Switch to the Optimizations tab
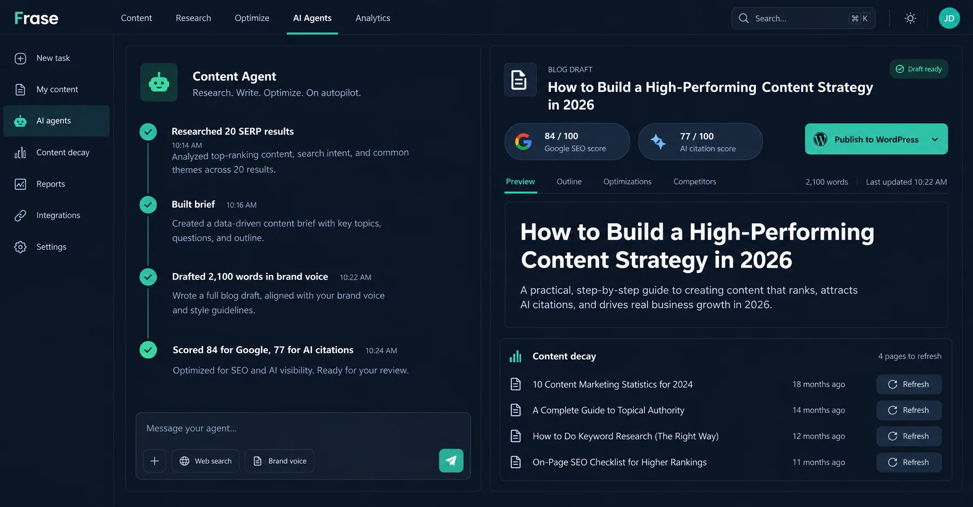The height and width of the screenshot is (507, 973). pyautogui.click(x=628, y=182)
